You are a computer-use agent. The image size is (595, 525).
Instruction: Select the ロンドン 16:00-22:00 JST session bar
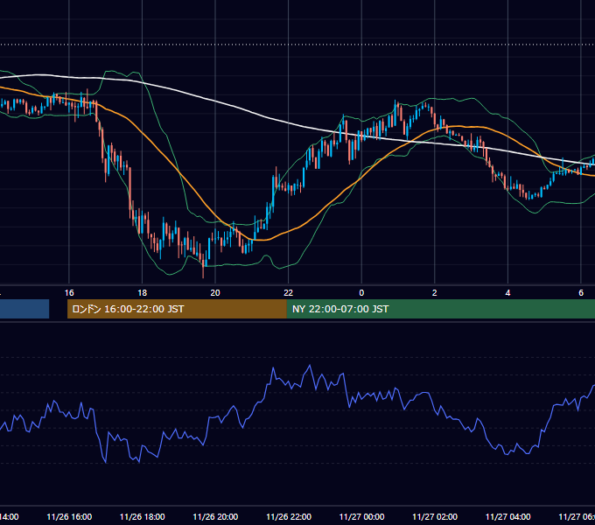tap(177, 309)
